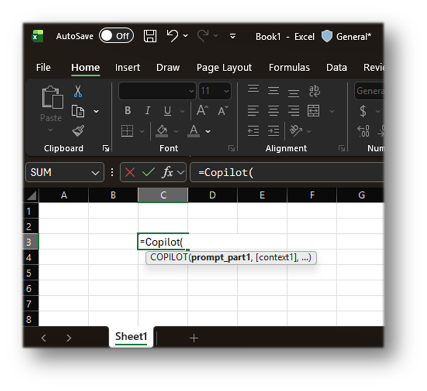Open the Name Box dropdown showing SUM

point(95,173)
